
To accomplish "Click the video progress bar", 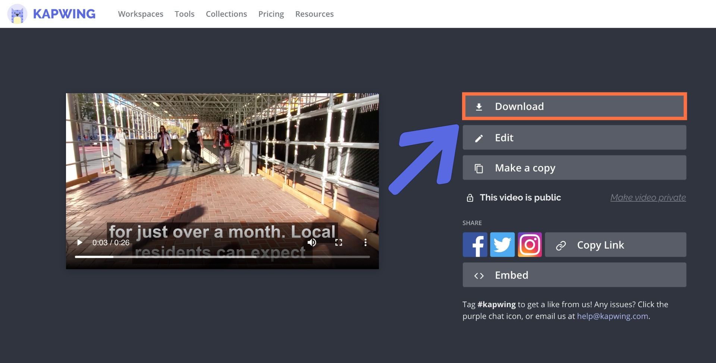I will pyautogui.click(x=222, y=257).
